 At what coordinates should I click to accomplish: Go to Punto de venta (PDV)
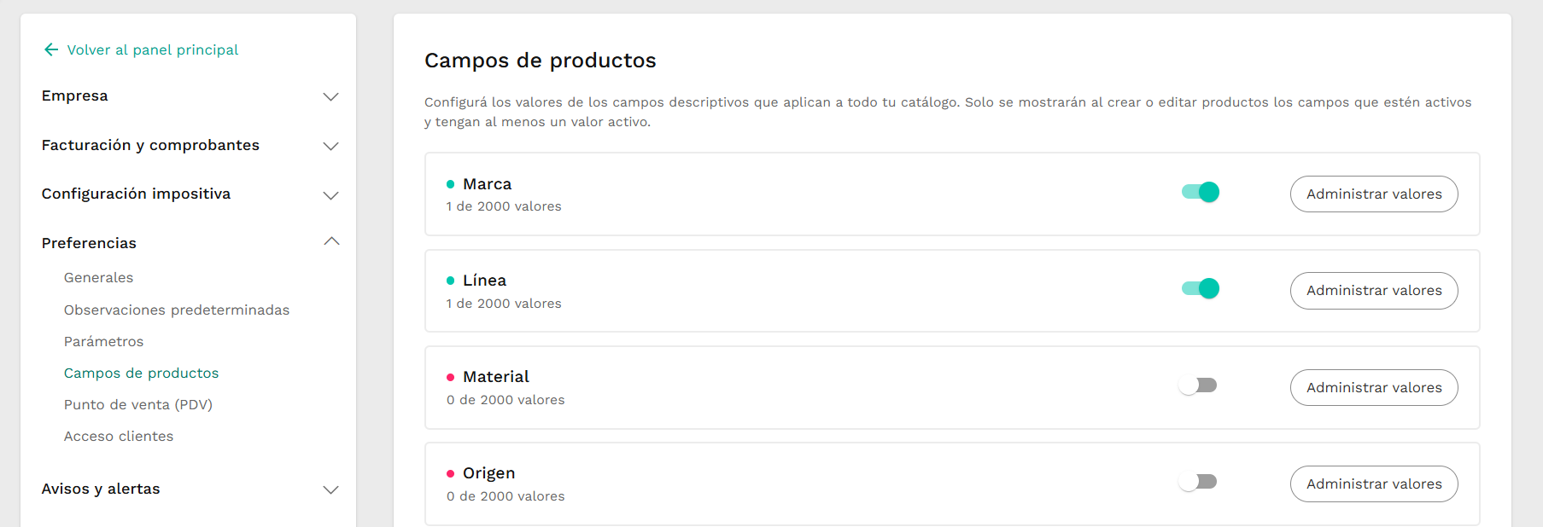click(x=138, y=405)
